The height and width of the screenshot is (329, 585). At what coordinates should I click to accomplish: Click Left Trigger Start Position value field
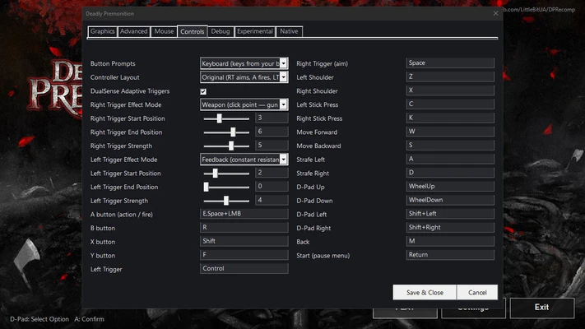tap(272, 173)
